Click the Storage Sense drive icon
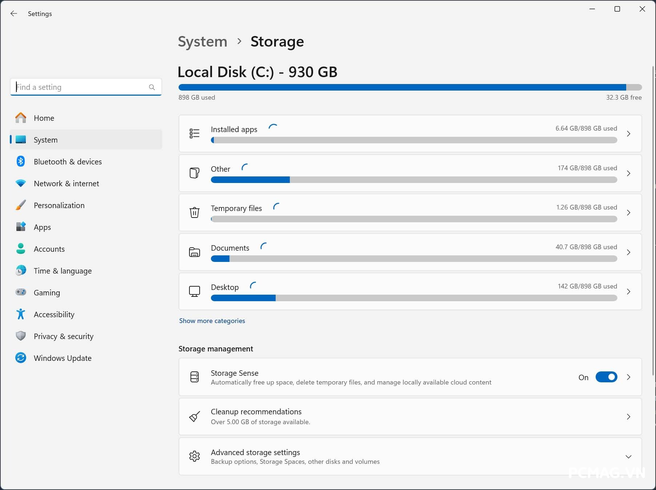Viewport: 656px width, 490px height. pos(195,377)
